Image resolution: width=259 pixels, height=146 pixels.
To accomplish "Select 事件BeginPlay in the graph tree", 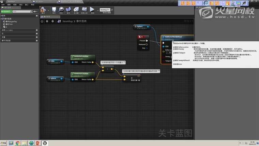I will point(11,21).
